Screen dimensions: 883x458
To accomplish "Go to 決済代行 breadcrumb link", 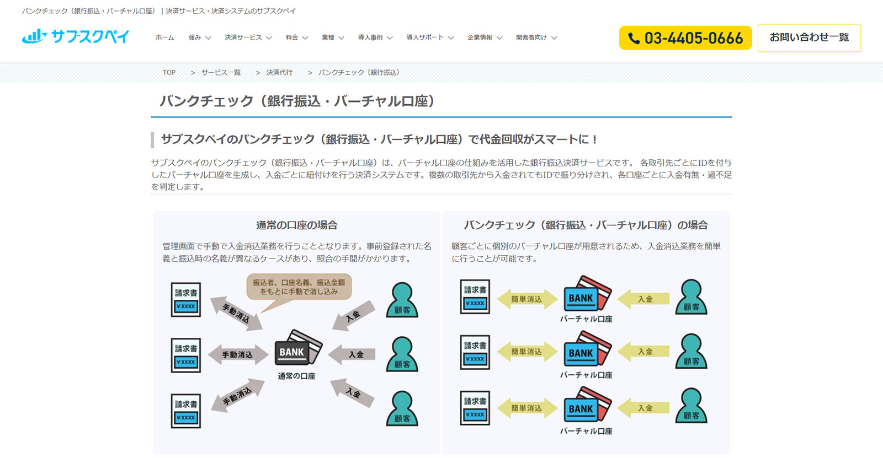I will [279, 72].
